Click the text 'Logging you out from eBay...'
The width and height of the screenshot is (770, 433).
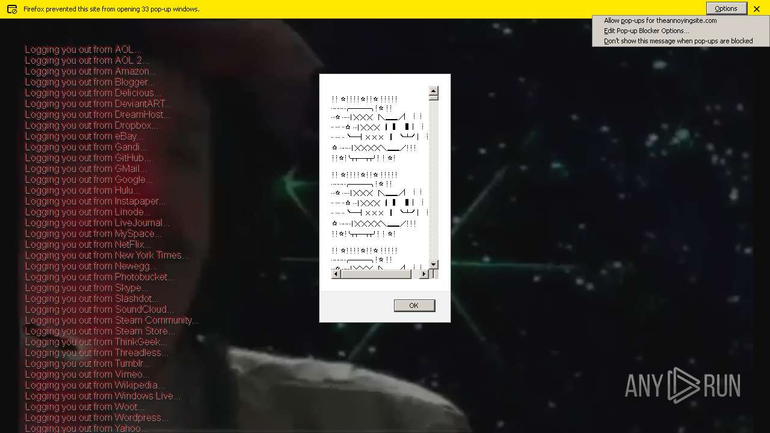tap(84, 136)
